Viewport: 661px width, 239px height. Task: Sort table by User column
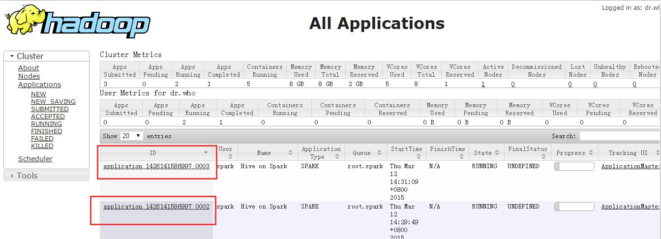[x=226, y=152]
